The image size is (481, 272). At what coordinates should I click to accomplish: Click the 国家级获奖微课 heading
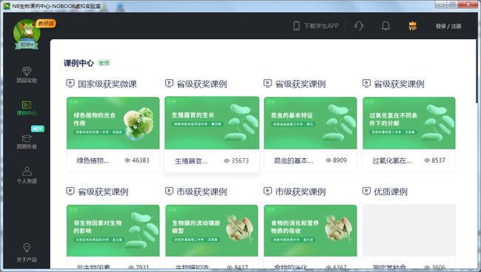107,84
